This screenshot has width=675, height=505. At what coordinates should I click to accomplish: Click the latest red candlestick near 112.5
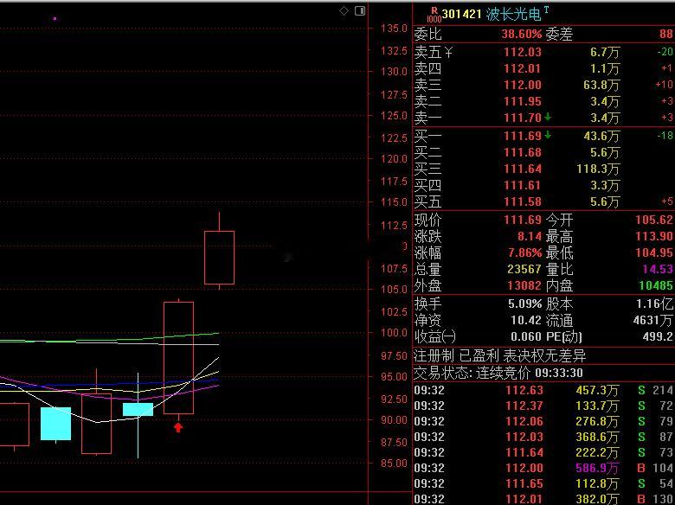[x=219, y=258]
